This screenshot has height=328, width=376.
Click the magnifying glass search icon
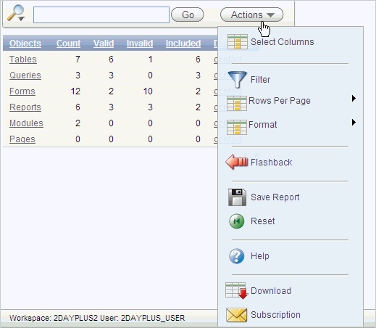click(x=16, y=13)
